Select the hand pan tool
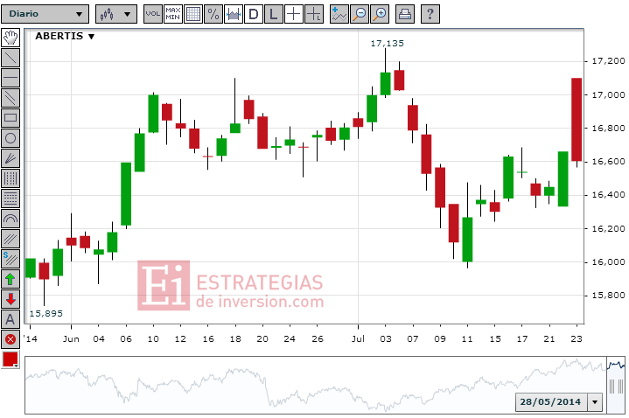 click(10, 38)
